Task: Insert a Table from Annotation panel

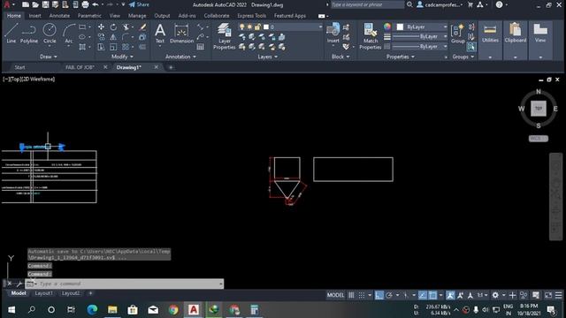Action: click(x=201, y=47)
